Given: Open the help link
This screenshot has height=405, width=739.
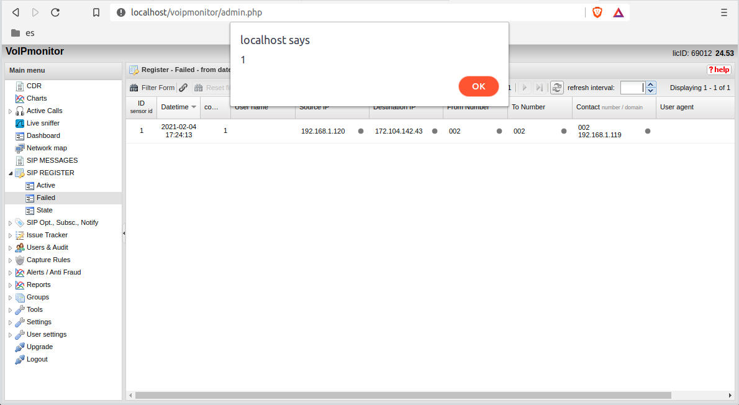Looking at the screenshot, I should (x=719, y=70).
